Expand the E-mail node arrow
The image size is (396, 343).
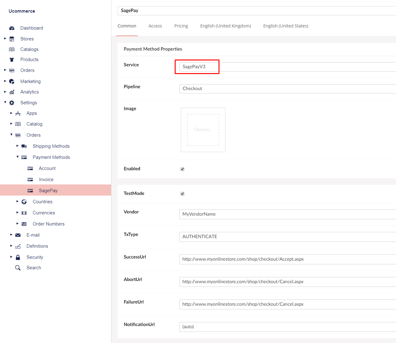[11, 235]
